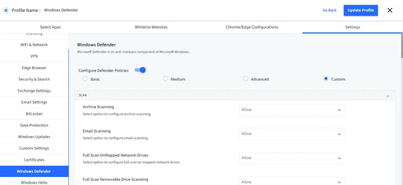Open BitLocker settings from sidebar
The width and height of the screenshot is (403, 185).
pyautogui.click(x=34, y=114)
